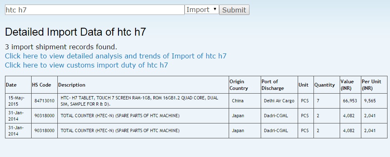Click the Submit button
Viewport: 390px width, 157px height.
pyautogui.click(x=234, y=10)
